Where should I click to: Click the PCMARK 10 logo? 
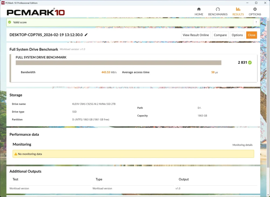(36, 12)
